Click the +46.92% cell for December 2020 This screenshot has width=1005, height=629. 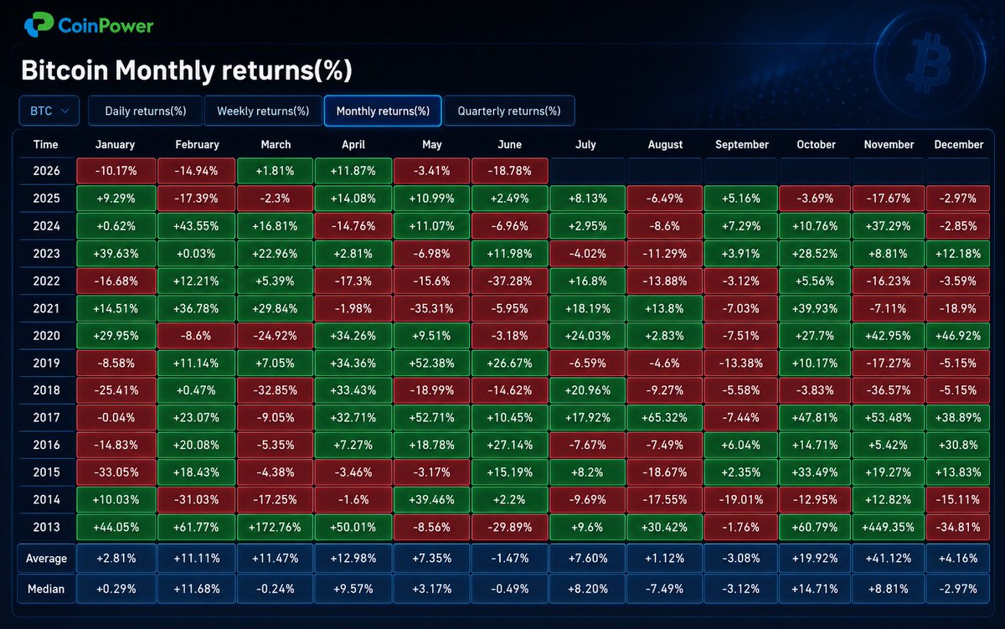coord(958,336)
